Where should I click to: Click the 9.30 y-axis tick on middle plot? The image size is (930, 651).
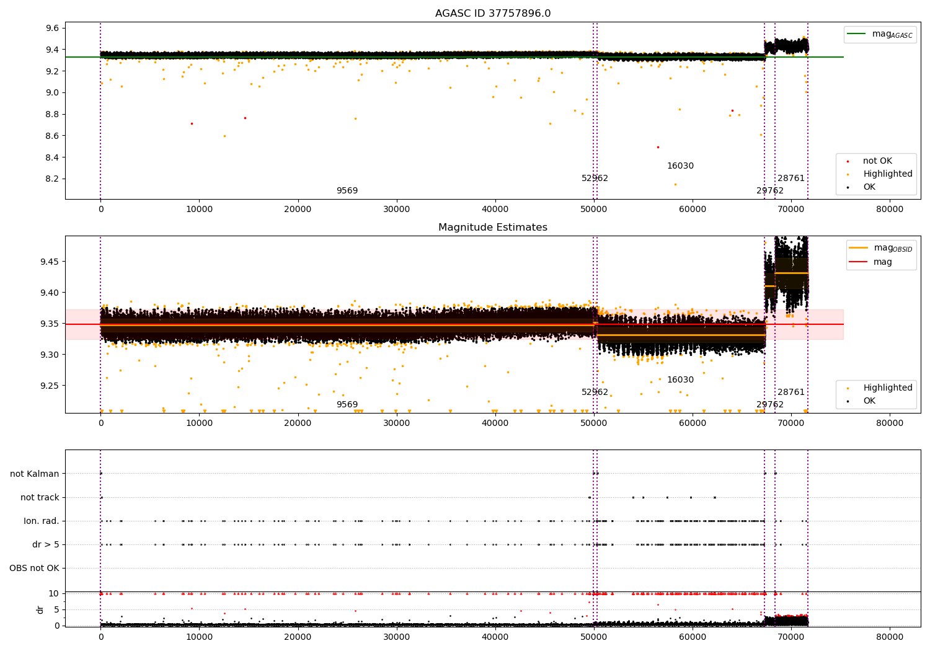[50, 355]
